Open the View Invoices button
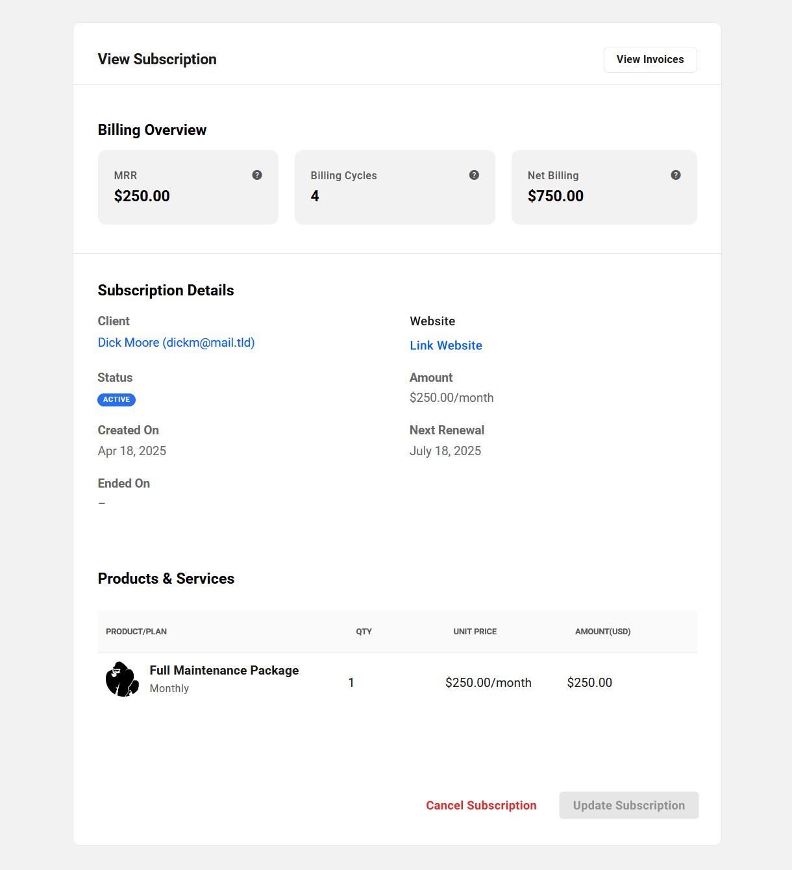 650,60
